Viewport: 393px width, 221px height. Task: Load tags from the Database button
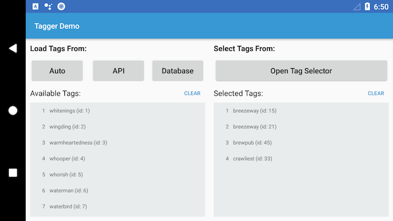[x=178, y=70]
